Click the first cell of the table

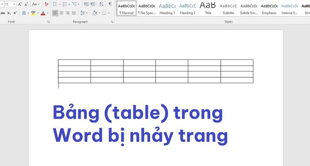pyautogui.click(x=74, y=63)
